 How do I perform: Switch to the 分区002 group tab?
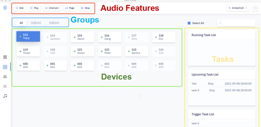click(x=36, y=23)
